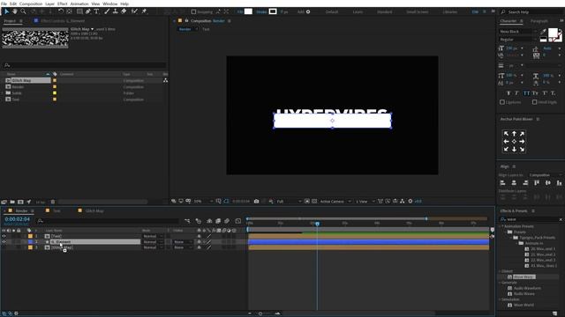Image resolution: width=565 pixels, height=317 pixels.
Task: Move anchor point to center diamond
Action: coord(514,142)
